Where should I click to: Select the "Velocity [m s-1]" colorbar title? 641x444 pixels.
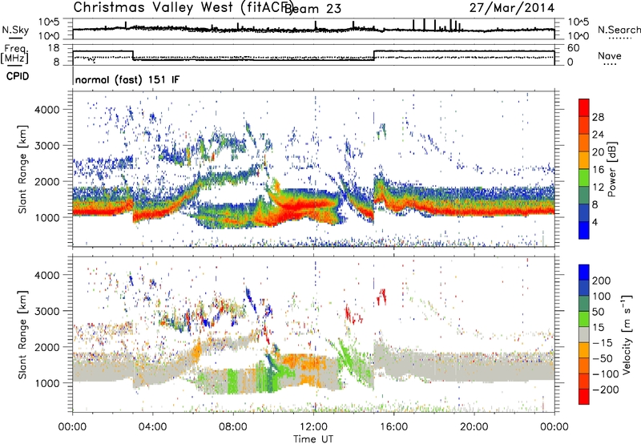[627, 334]
